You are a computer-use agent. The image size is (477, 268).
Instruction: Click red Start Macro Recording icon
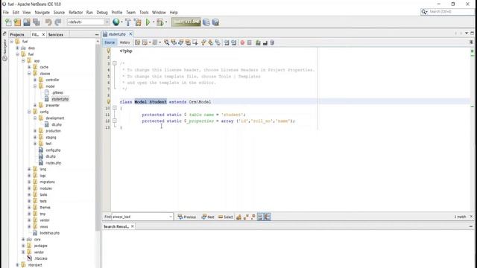coord(242,42)
